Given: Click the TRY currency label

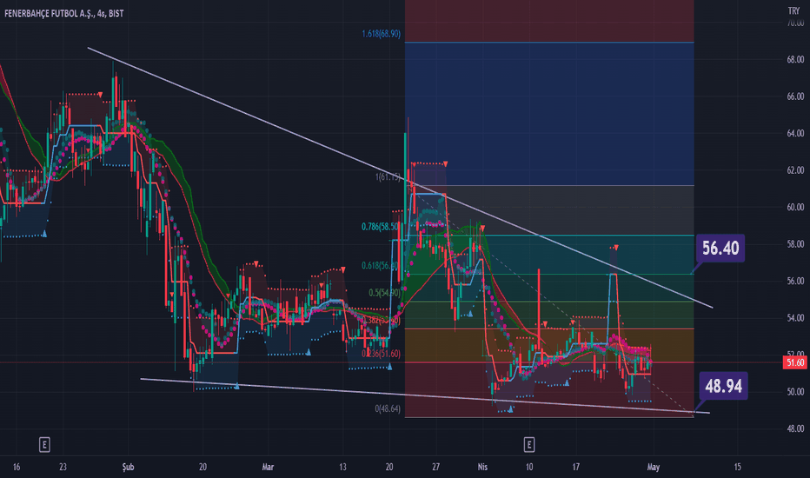Looking at the screenshot, I should click(793, 10).
